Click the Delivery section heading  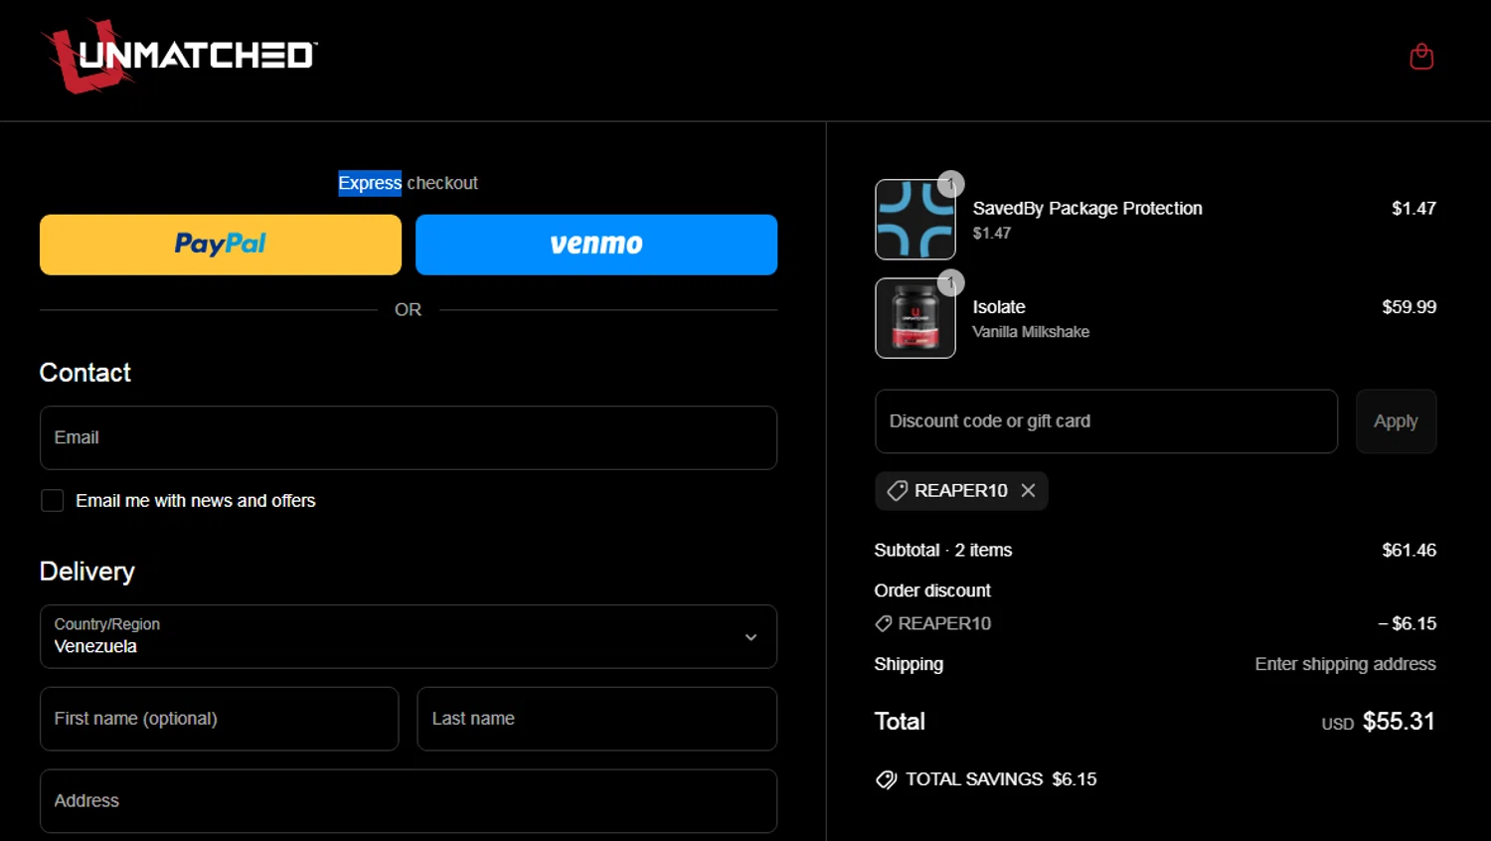pyautogui.click(x=87, y=572)
